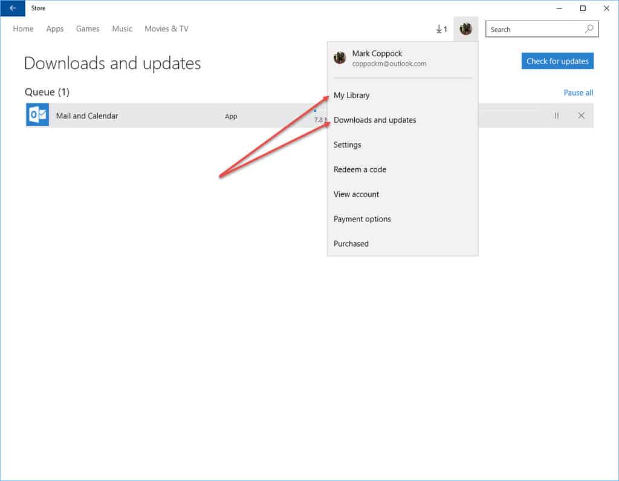Go to the Home tab
Viewport: 619px width, 481px height.
pos(23,29)
